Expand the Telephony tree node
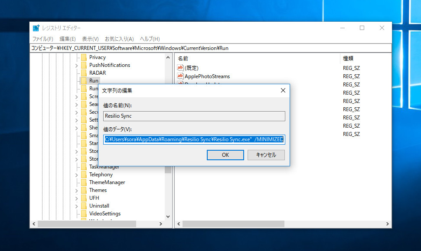Screen dimensions: 421x251 76,175
